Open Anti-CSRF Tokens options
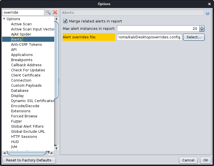Viewport: 214px width, 166px height. [26, 45]
